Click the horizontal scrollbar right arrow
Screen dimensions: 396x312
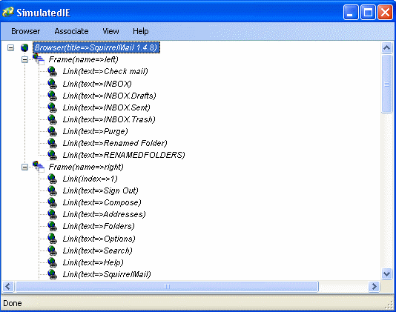pyautogui.click(x=374, y=287)
